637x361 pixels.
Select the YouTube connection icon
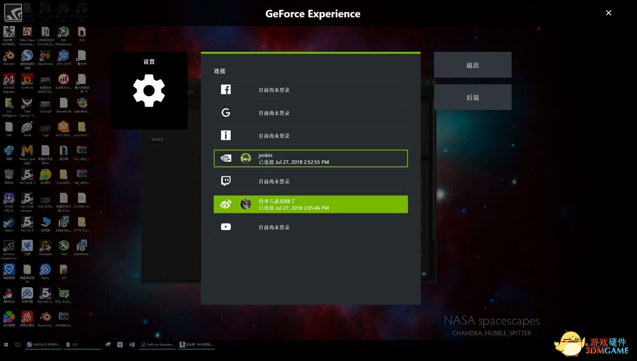pyautogui.click(x=226, y=227)
